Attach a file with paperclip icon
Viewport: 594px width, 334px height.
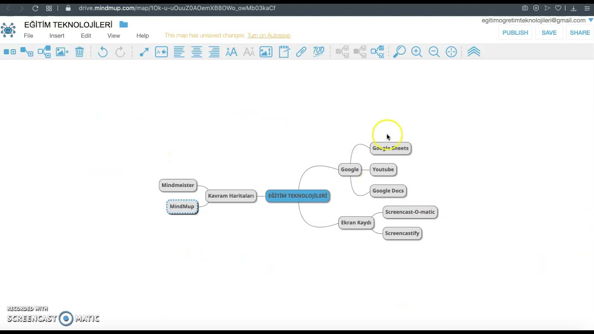[x=301, y=52]
